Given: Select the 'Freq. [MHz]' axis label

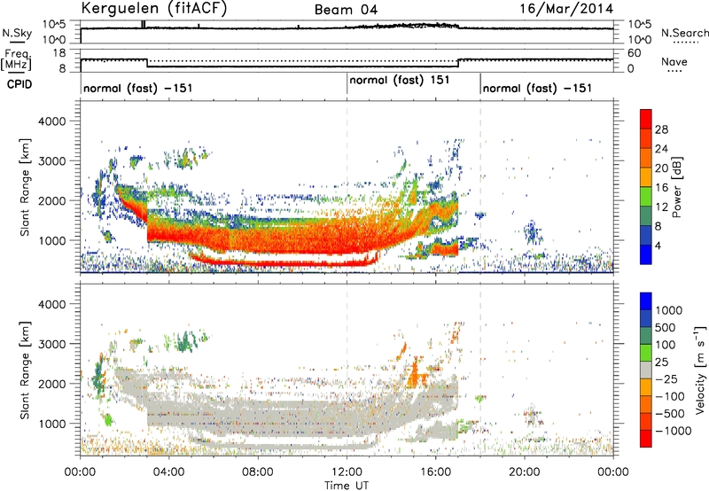Looking at the screenshot, I should pos(17,59).
